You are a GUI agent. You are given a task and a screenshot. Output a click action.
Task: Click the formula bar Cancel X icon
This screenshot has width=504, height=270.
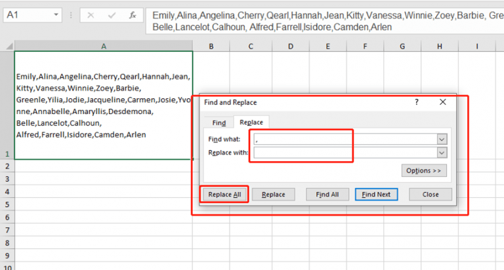click(91, 14)
